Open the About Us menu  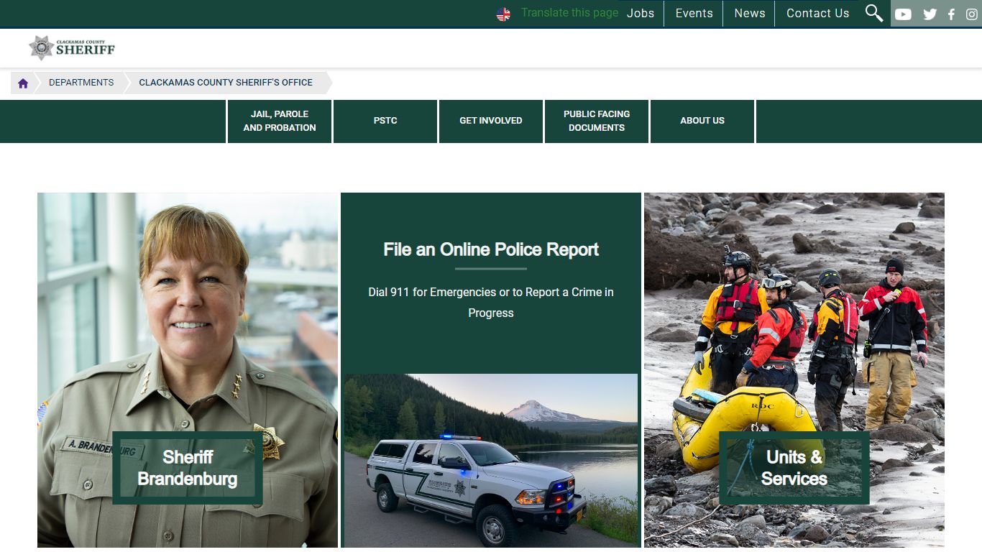coord(702,121)
